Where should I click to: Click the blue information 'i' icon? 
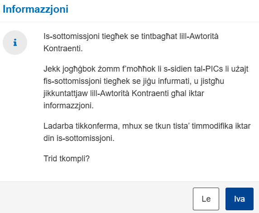pyautogui.click(x=15, y=43)
